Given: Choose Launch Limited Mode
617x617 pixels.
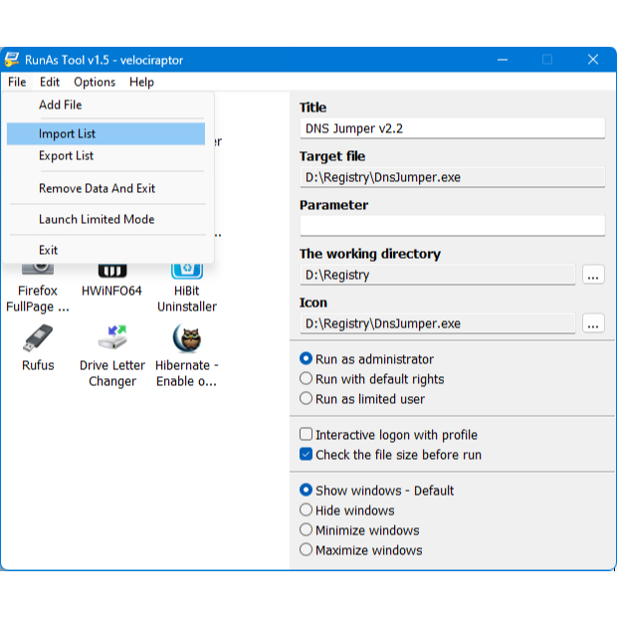Looking at the screenshot, I should click(106, 219).
